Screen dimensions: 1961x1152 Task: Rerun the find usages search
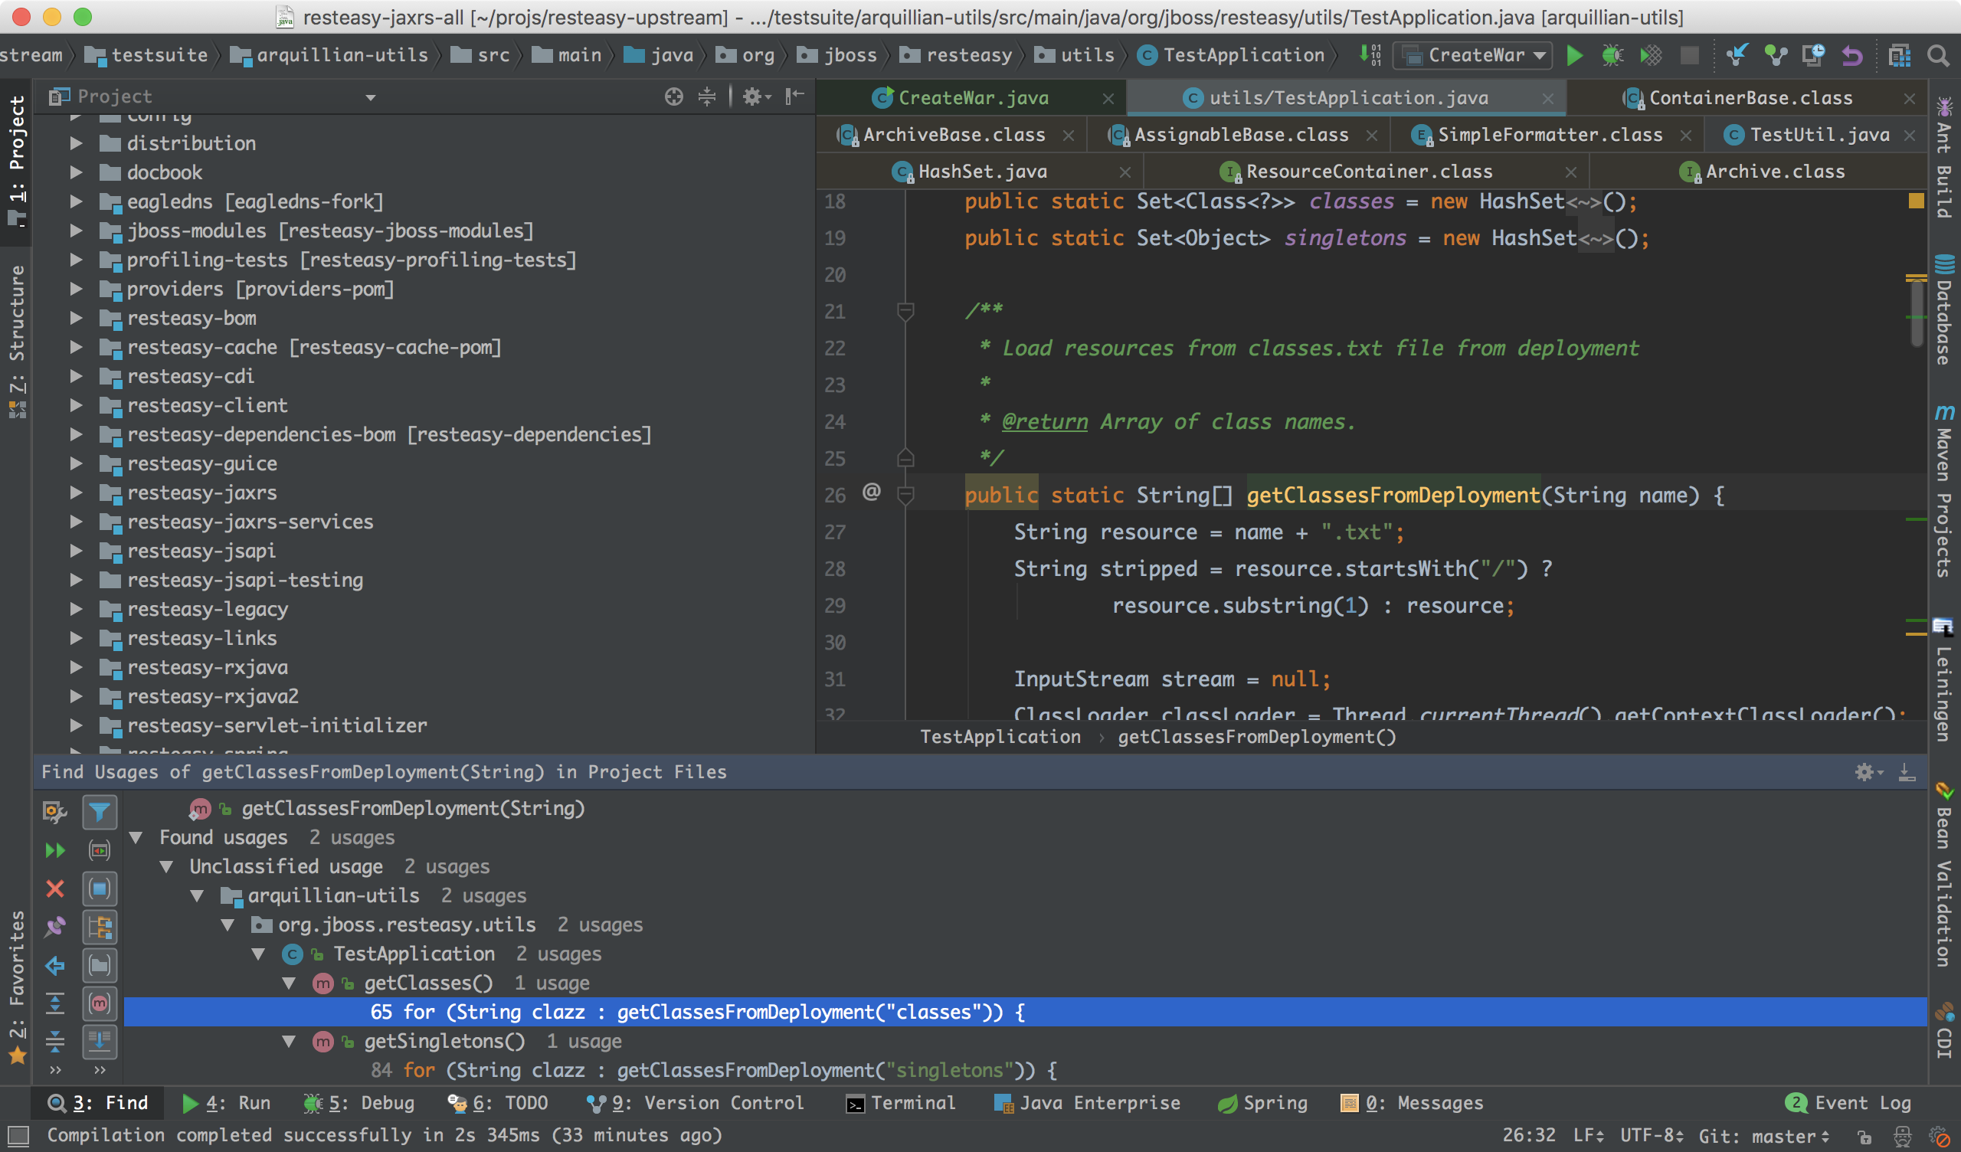(x=54, y=851)
